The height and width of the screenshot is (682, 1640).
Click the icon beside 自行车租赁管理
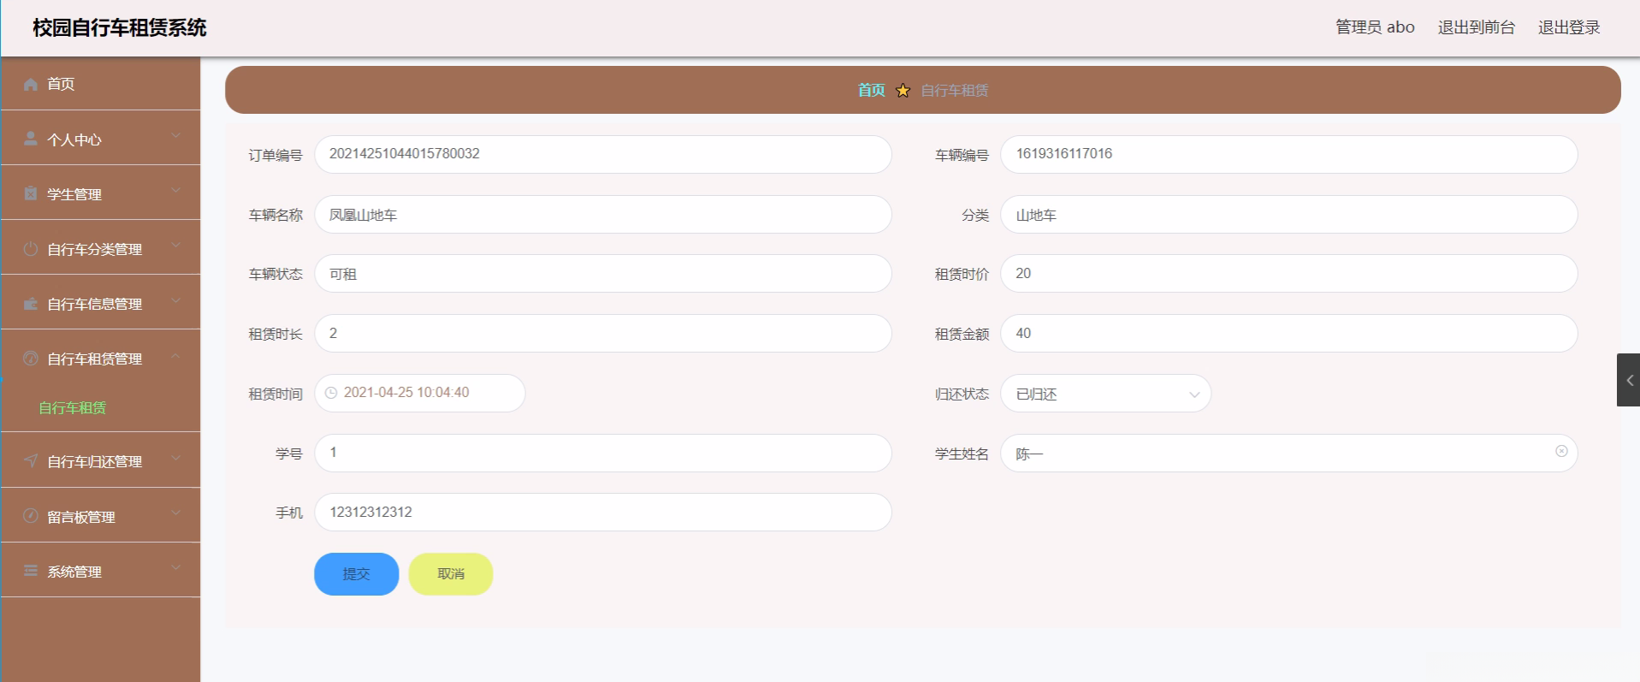coord(31,358)
